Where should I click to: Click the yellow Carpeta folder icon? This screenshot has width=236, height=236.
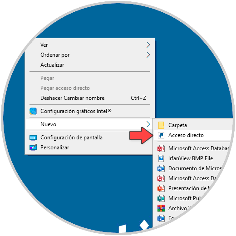tap(161, 125)
